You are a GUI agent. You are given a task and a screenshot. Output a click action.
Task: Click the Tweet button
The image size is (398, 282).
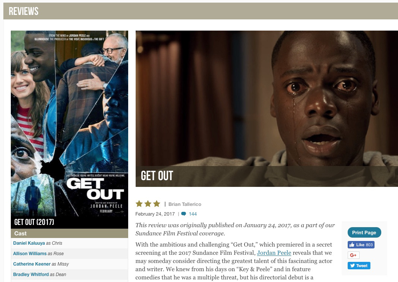[359, 266]
